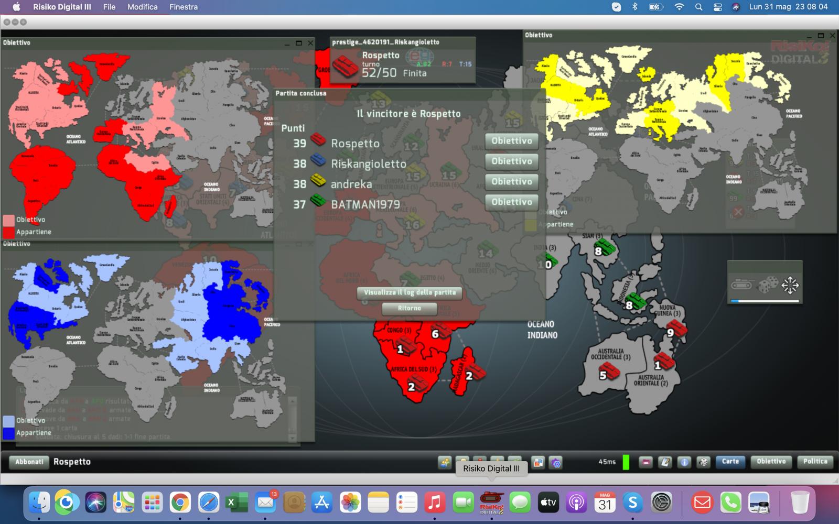Click the Rospetto name in bottom bar

(x=72, y=462)
